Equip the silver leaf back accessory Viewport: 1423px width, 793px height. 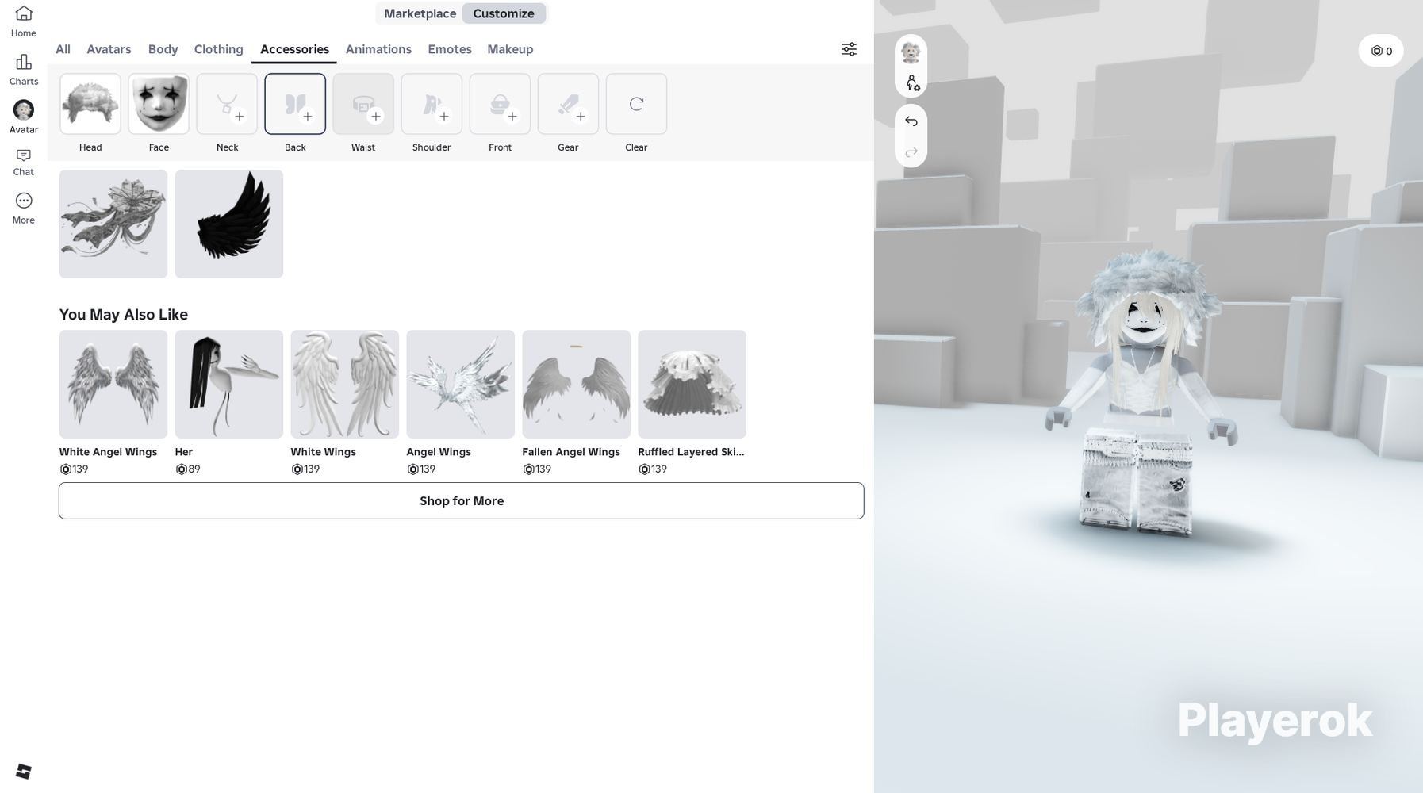click(113, 224)
